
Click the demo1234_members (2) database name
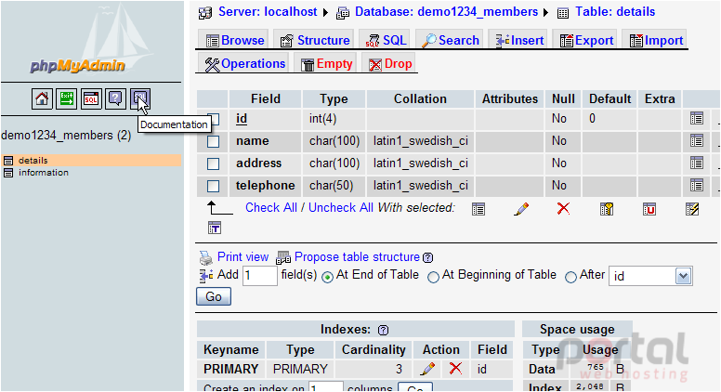pos(66,135)
